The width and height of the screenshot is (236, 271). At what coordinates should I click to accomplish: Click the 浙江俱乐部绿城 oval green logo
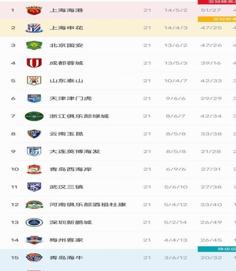tap(34, 116)
